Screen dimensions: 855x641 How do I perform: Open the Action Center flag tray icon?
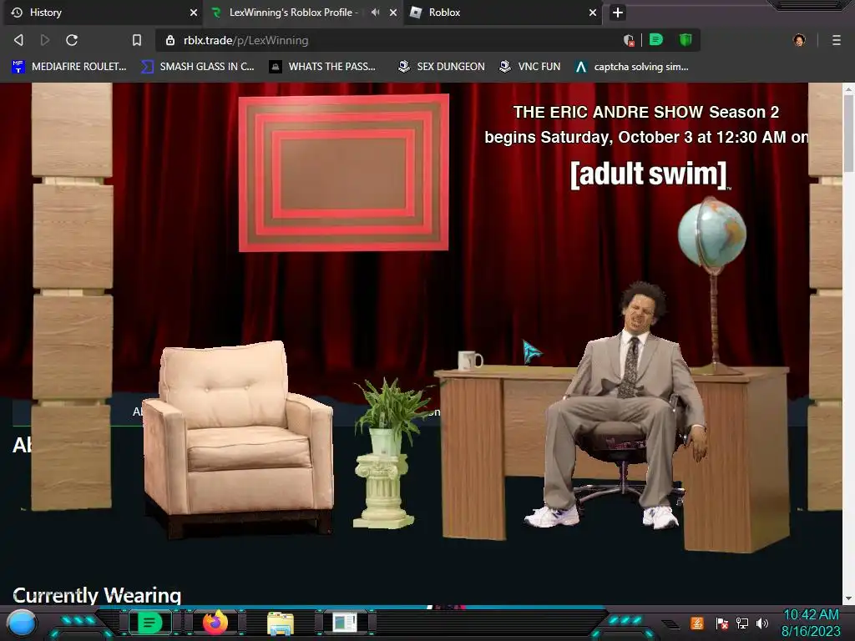pyautogui.click(x=722, y=623)
